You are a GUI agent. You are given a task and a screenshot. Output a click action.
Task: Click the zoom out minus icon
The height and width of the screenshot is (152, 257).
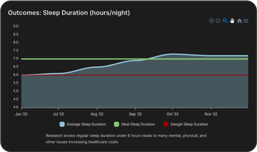(218, 21)
